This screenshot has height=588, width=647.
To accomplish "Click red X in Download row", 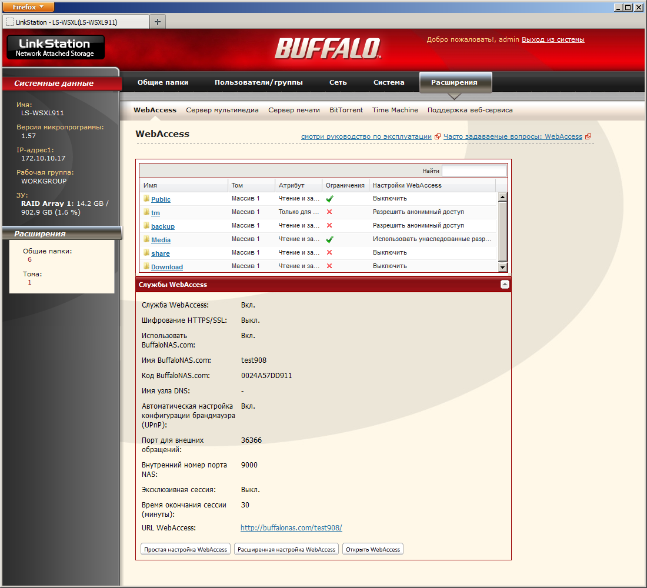I will coord(329,266).
